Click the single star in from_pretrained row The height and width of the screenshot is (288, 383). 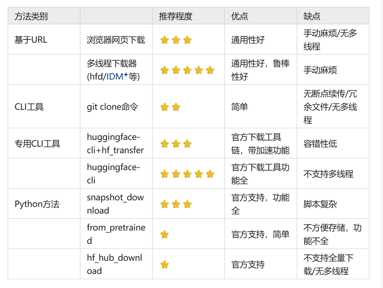pos(165,234)
